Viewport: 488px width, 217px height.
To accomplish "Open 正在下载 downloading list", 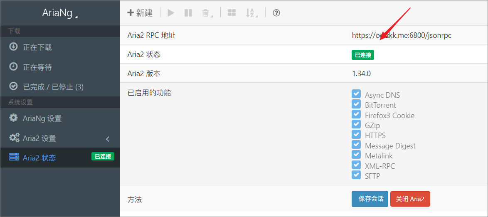I will (37, 47).
